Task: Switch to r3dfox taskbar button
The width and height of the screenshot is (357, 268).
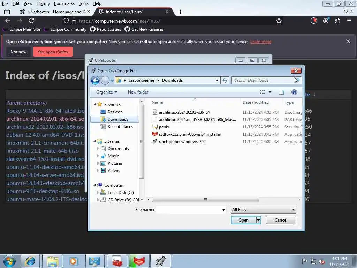Action: click(x=139, y=261)
